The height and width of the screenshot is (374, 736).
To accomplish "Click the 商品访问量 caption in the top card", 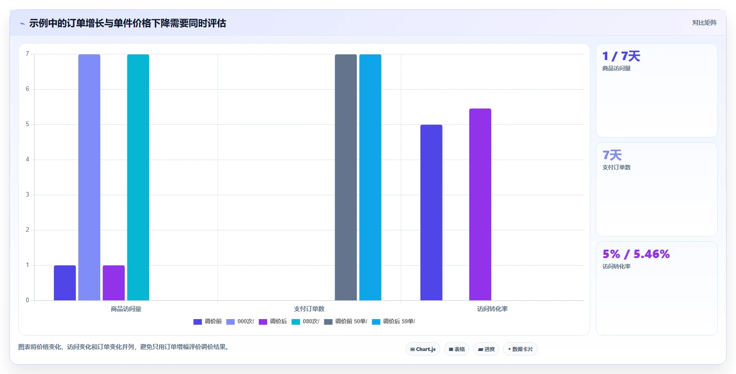I will coord(616,69).
